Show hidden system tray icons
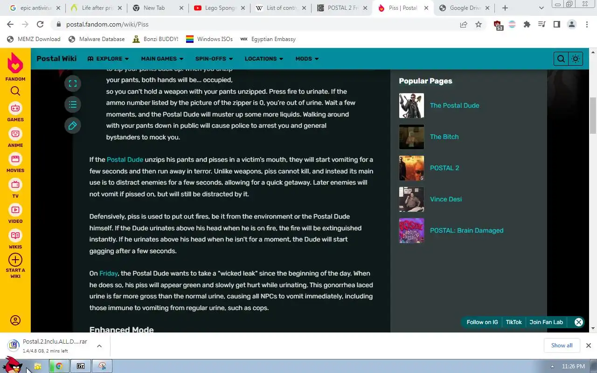The width and height of the screenshot is (597, 373). (552, 366)
